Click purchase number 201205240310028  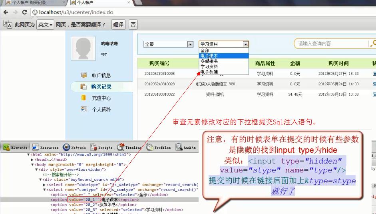pos(159,84)
